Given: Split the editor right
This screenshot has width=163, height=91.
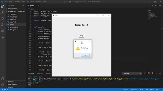Looking at the screenshot, I should coord(156,6).
